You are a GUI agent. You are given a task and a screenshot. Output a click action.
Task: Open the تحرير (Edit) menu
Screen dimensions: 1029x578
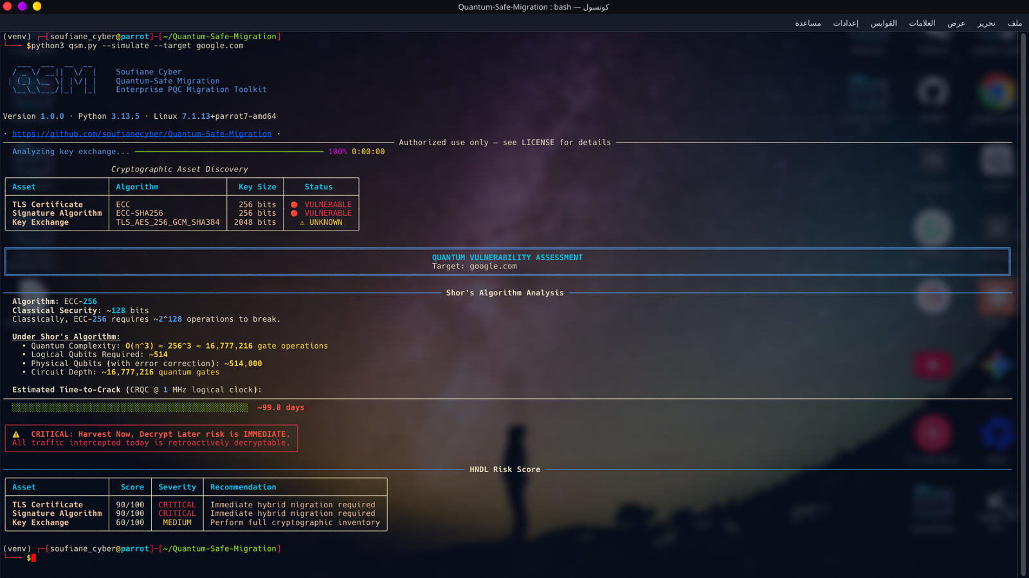(x=987, y=23)
